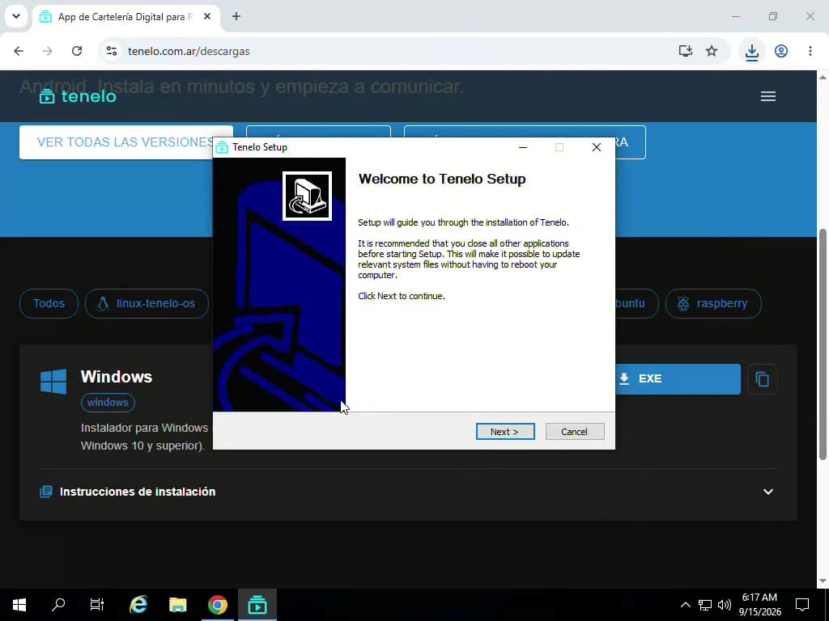Screen dimensions: 829x621
Task: Open Chrome downloads popup
Action: tap(752, 51)
